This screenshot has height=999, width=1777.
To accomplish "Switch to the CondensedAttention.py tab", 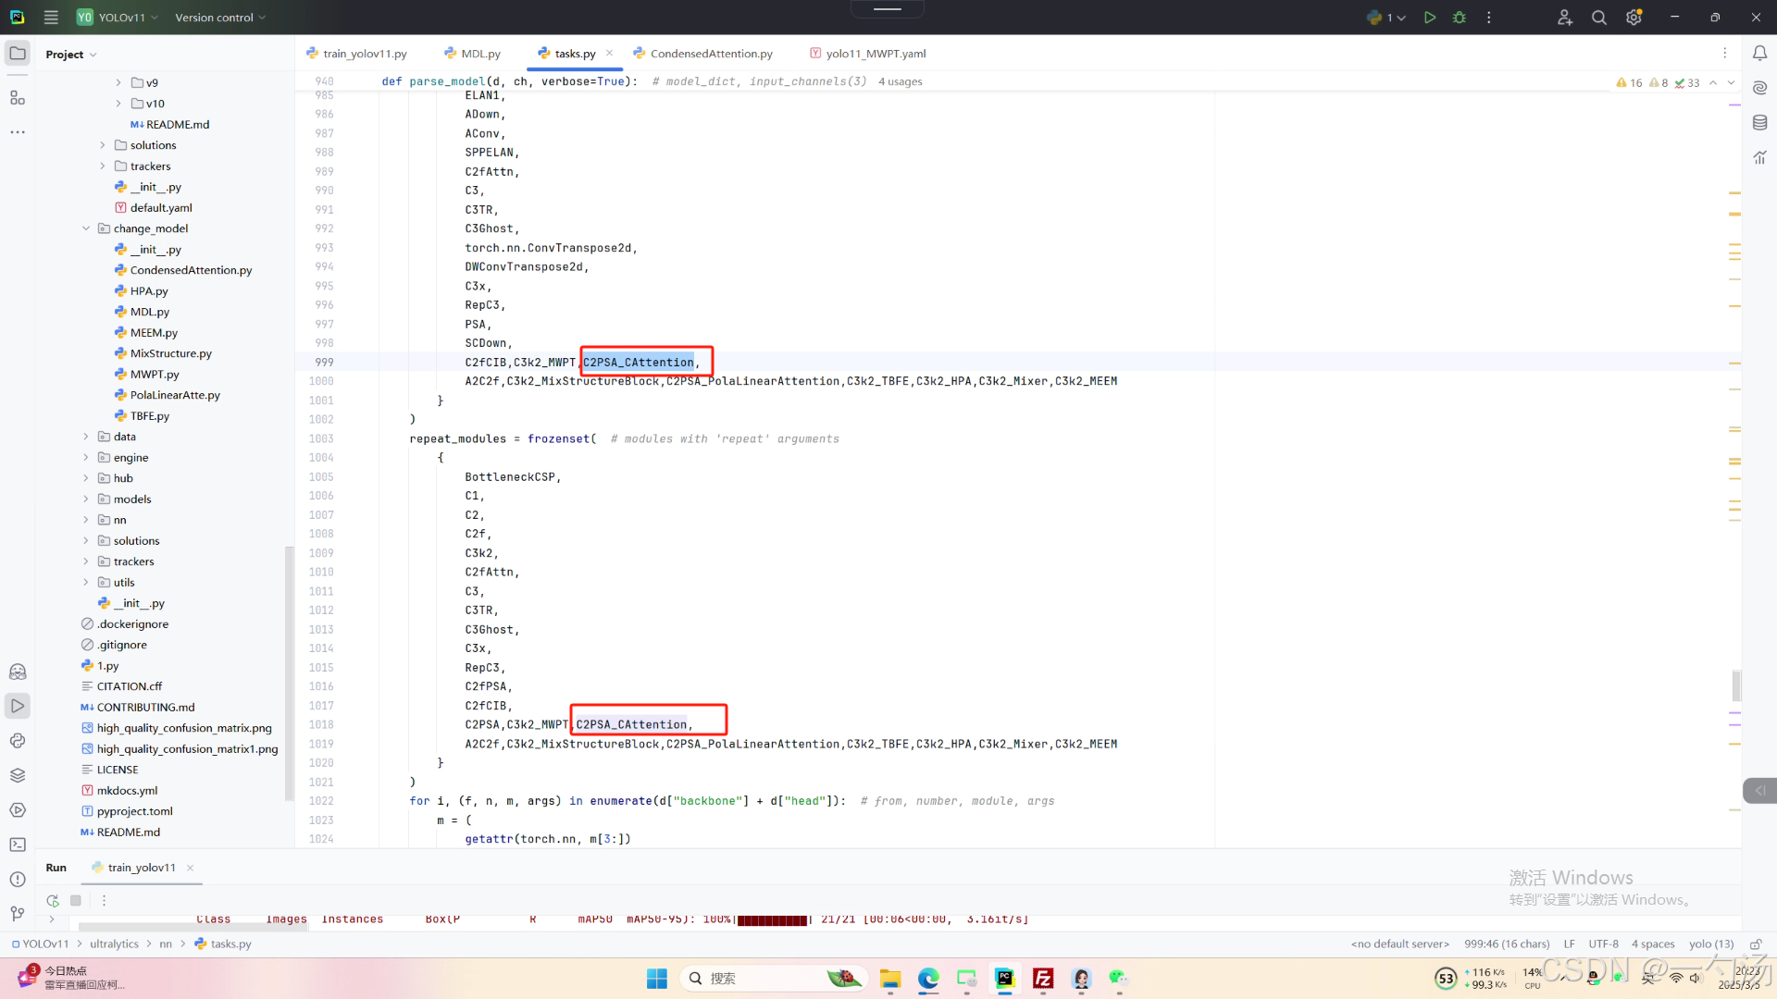I will pyautogui.click(x=710, y=54).
